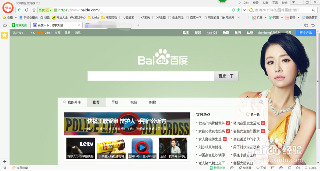320x171 pixels.
Task: Expand the 收藏 favorites dropdown arrow
Action: 16,18
